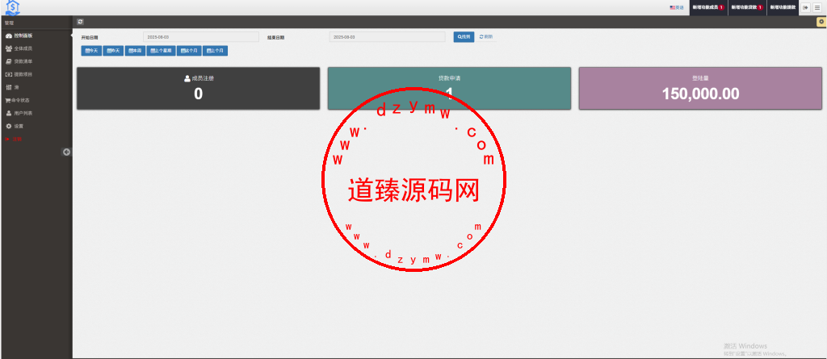Click the blue search button with magnifier
827x359 pixels.
click(x=464, y=37)
